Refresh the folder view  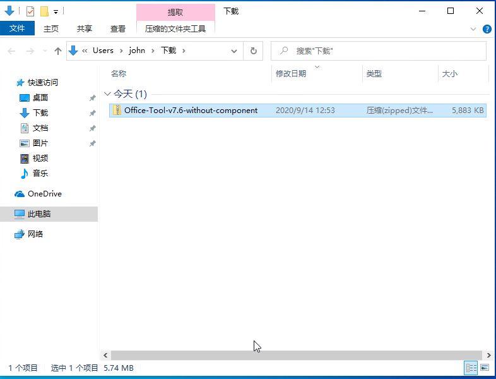click(254, 51)
